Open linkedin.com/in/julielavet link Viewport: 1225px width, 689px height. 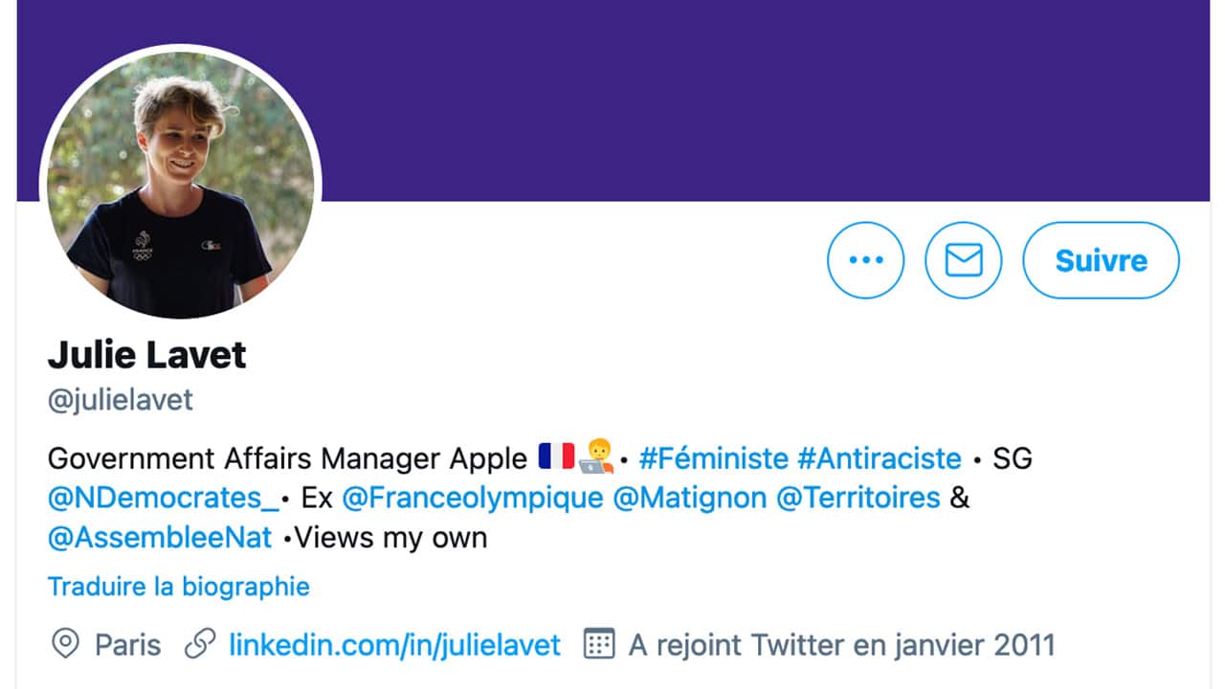tap(394, 645)
